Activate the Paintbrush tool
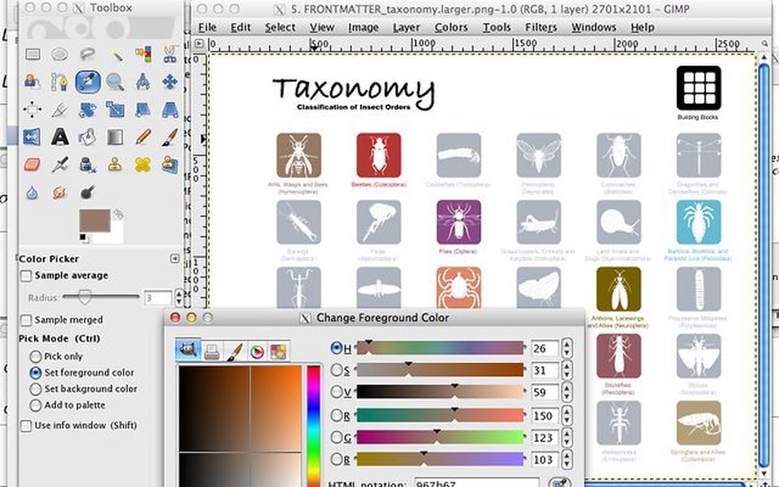The height and width of the screenshot is (487, 779). 170,137
